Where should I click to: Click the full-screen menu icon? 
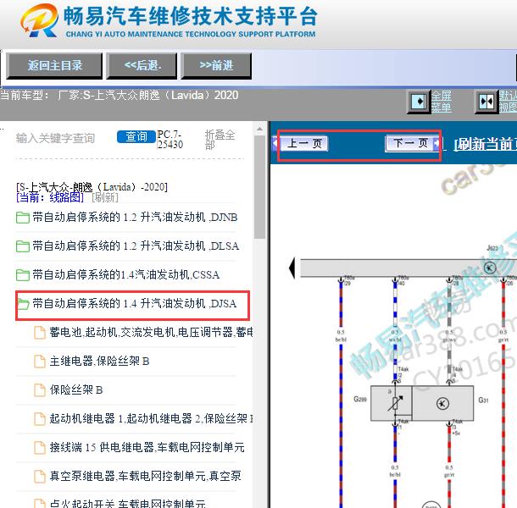pos(419,102)
